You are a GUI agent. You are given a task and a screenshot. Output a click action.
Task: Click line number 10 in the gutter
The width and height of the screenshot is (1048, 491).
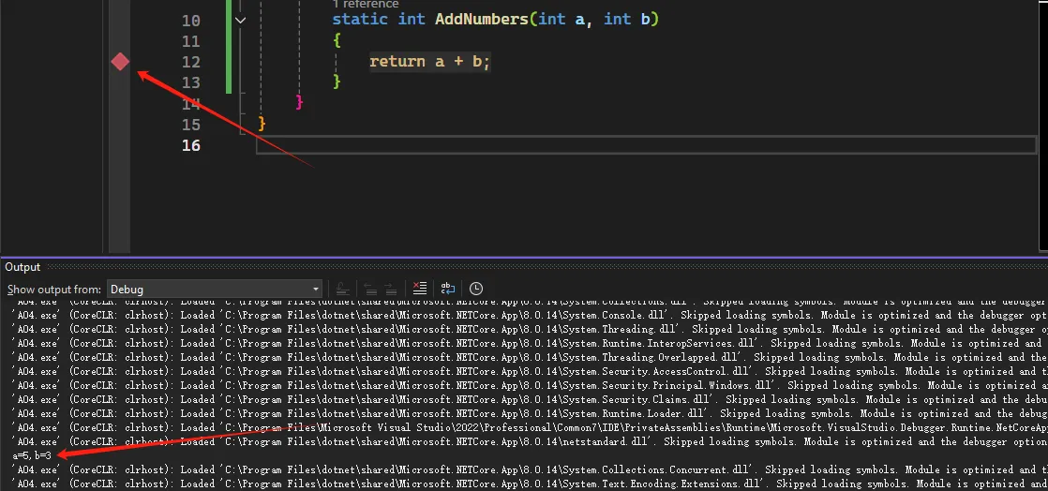click(x=190, y=21)
